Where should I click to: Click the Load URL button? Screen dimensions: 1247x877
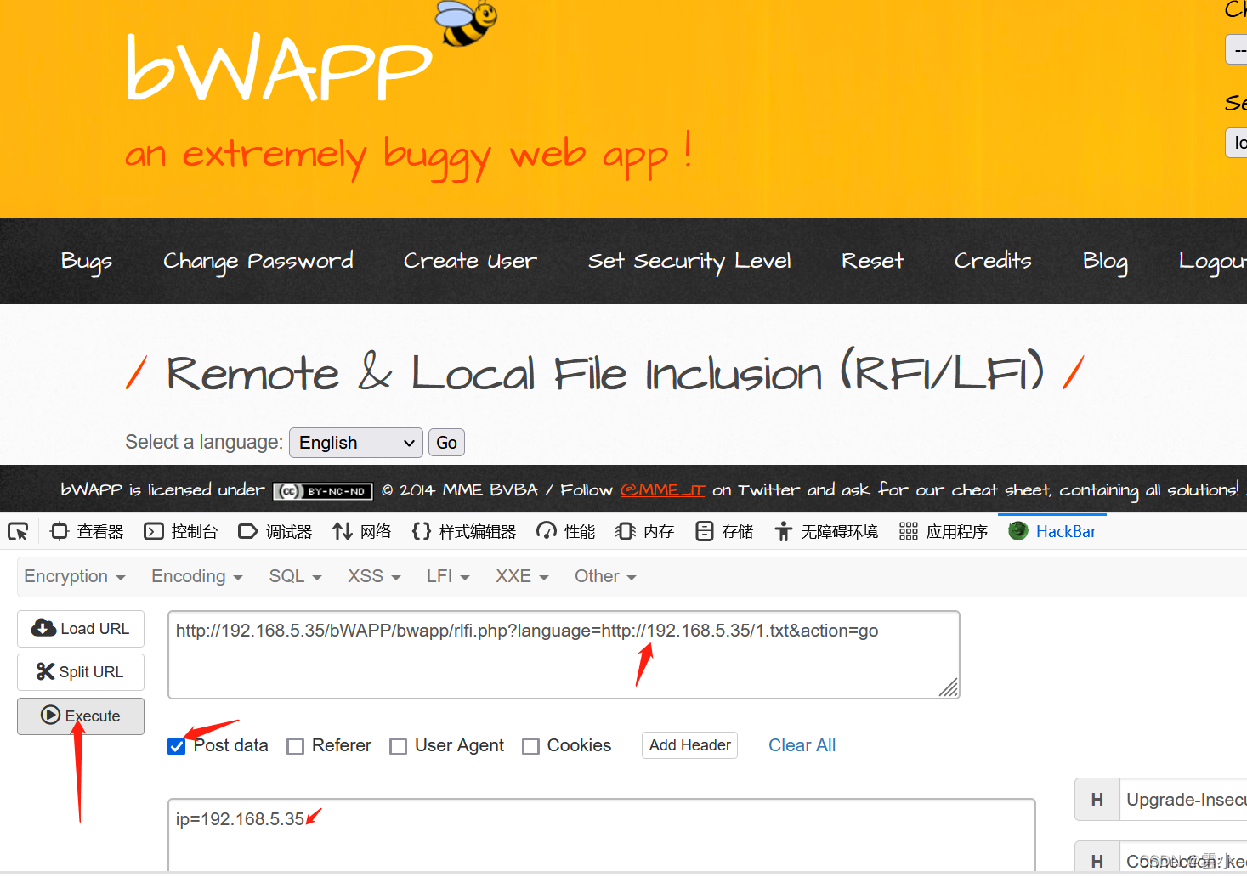(x=81, y=629)
